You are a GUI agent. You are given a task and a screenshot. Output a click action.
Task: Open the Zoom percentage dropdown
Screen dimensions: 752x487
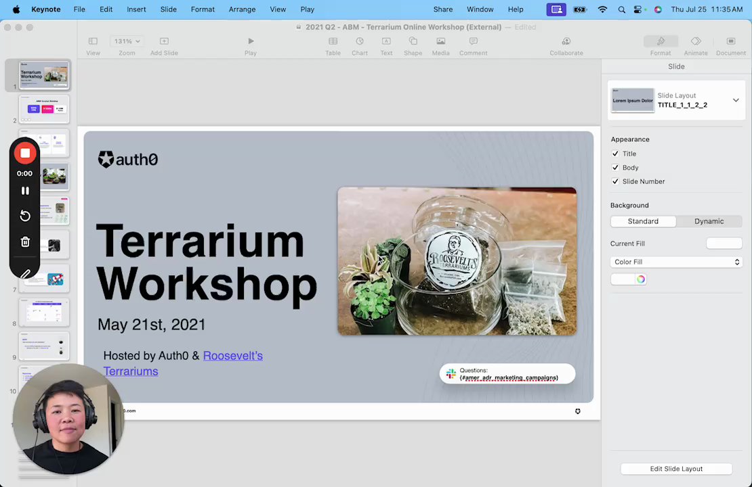[127, 42]
